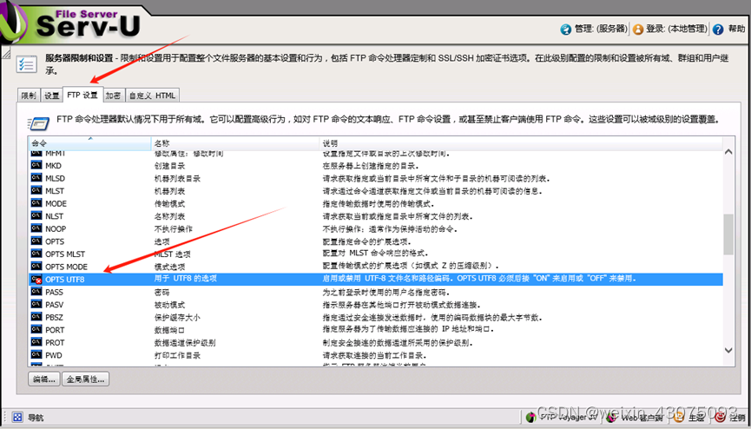
Task: Click the 全局属性... button
Action: [x=86, y=379]
